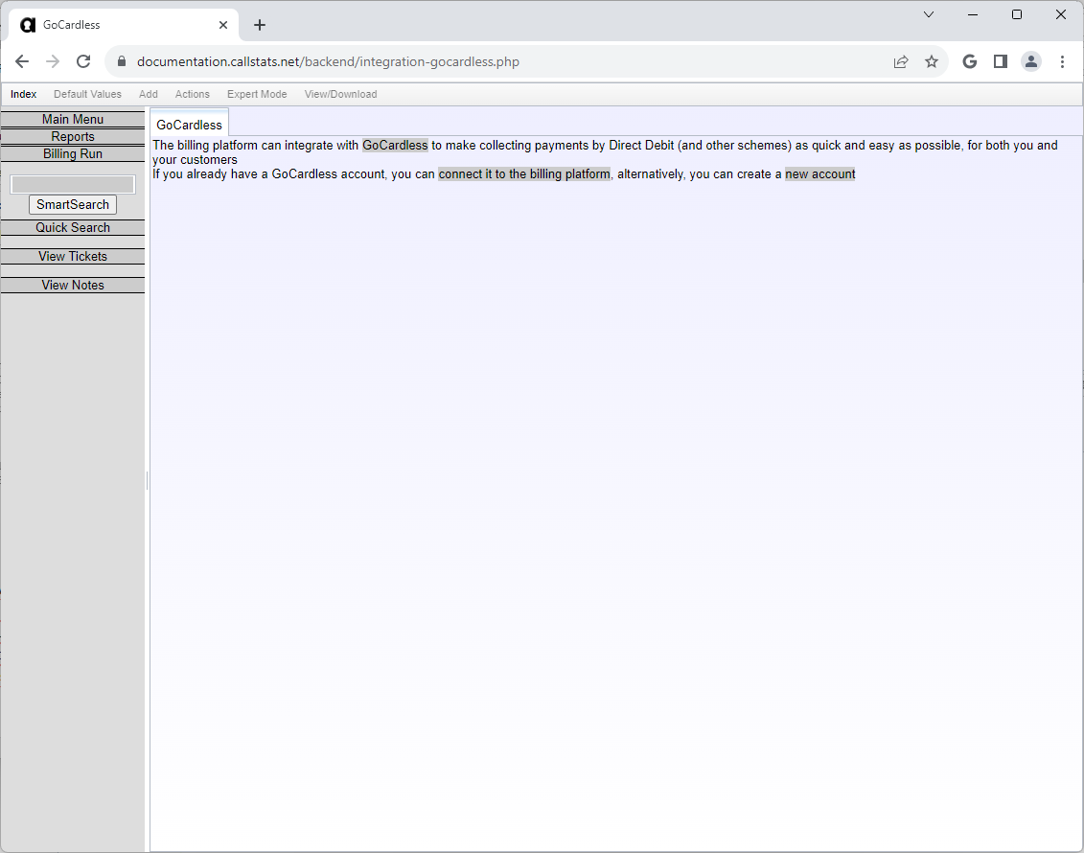Open a new browser tab
Viewport: 1084px width, 853px height.
click(x=259, y=25)
